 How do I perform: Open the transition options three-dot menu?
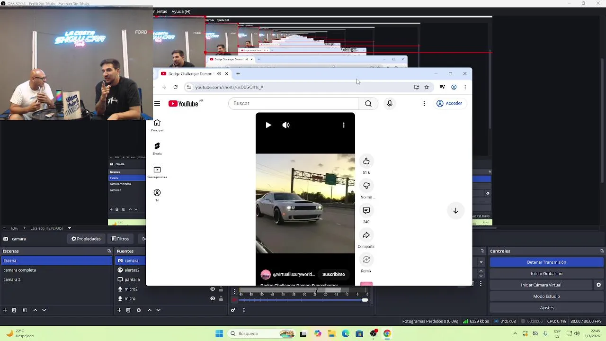coord(481,284)
